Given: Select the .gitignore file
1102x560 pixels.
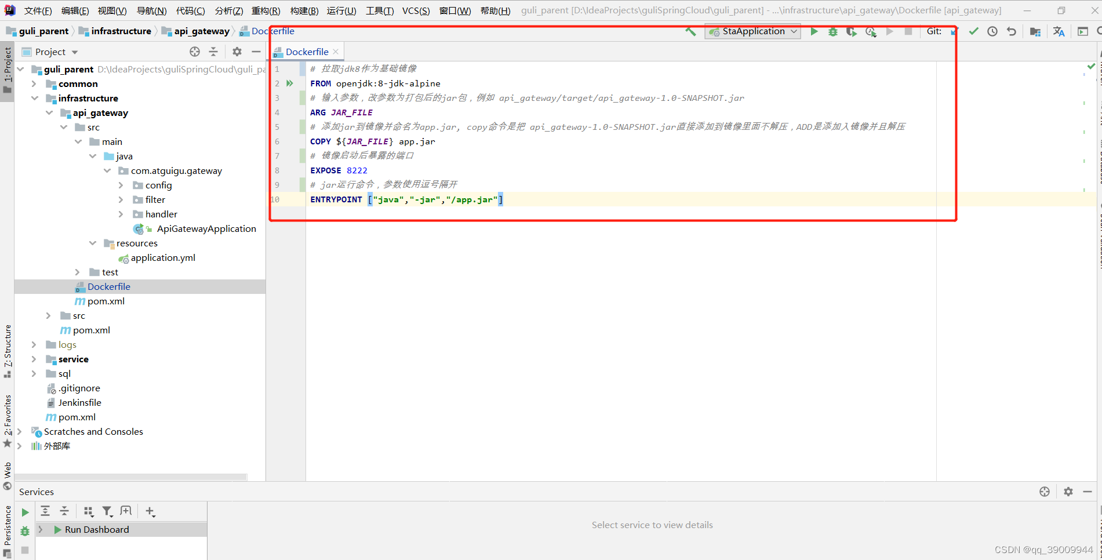Looking at the screenshot, I should click(x=79, y=388).
